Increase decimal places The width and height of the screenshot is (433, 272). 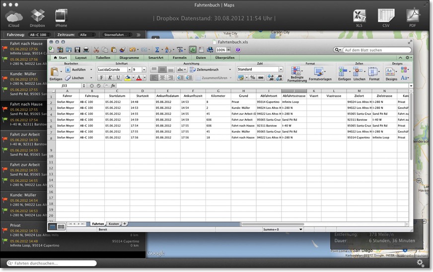point(271,77)
